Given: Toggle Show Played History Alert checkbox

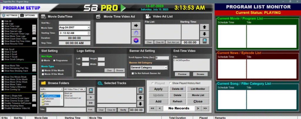Looking at the screenshot, I should [x=170, y=83].
